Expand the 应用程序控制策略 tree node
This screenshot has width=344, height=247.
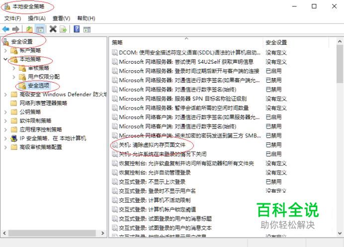tap(5, 129)
